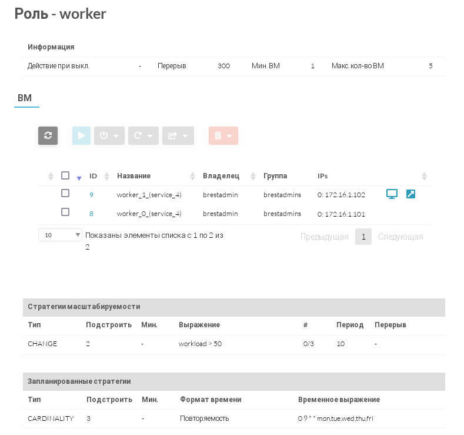Switch to the ВМ tab

[x=25, y=98]
